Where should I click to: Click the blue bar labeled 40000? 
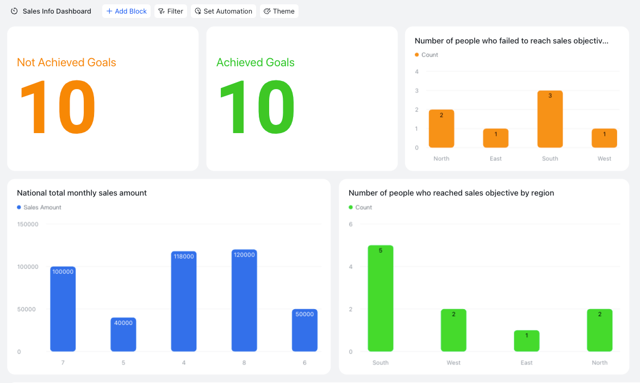click(x=123, y=335)
